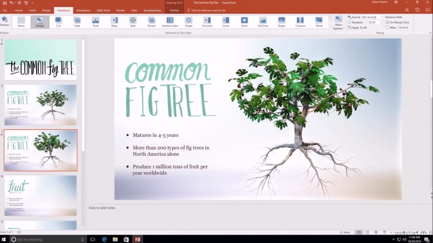Open the Storyboarding tab
433x243 pixels.
pyautogui.click(x=152, y=10)
